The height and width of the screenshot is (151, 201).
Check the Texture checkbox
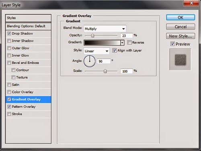[x=13, y=77]
